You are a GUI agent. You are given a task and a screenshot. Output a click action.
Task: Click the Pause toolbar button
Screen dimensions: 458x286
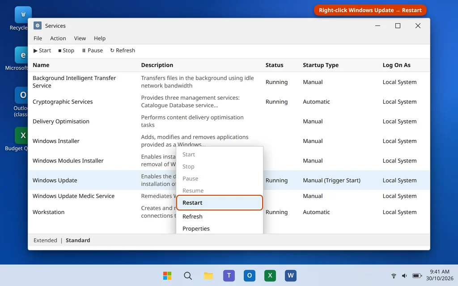click(x=92, y=50)
